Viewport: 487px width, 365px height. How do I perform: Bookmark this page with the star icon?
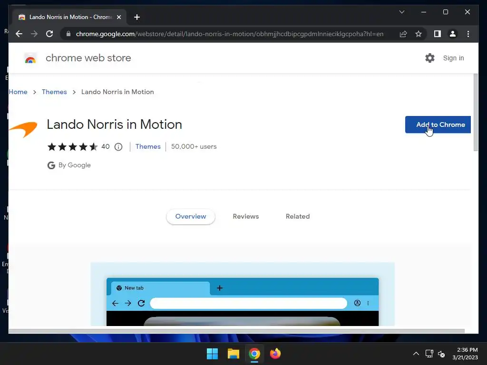click(x=419, y=34)
